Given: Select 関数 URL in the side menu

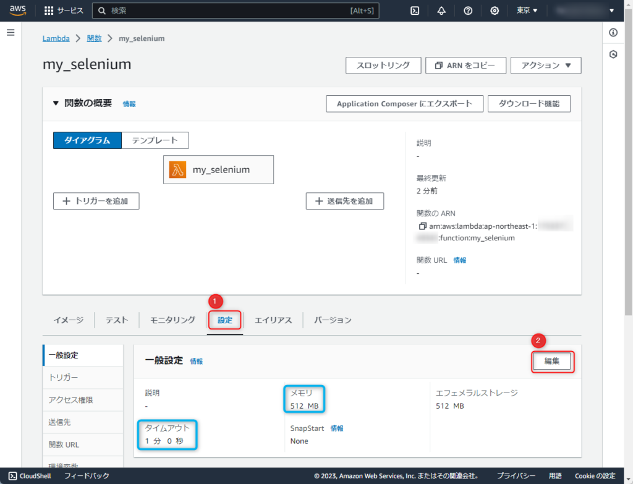Looking at the screenshot, I should (x=83, y=445).
